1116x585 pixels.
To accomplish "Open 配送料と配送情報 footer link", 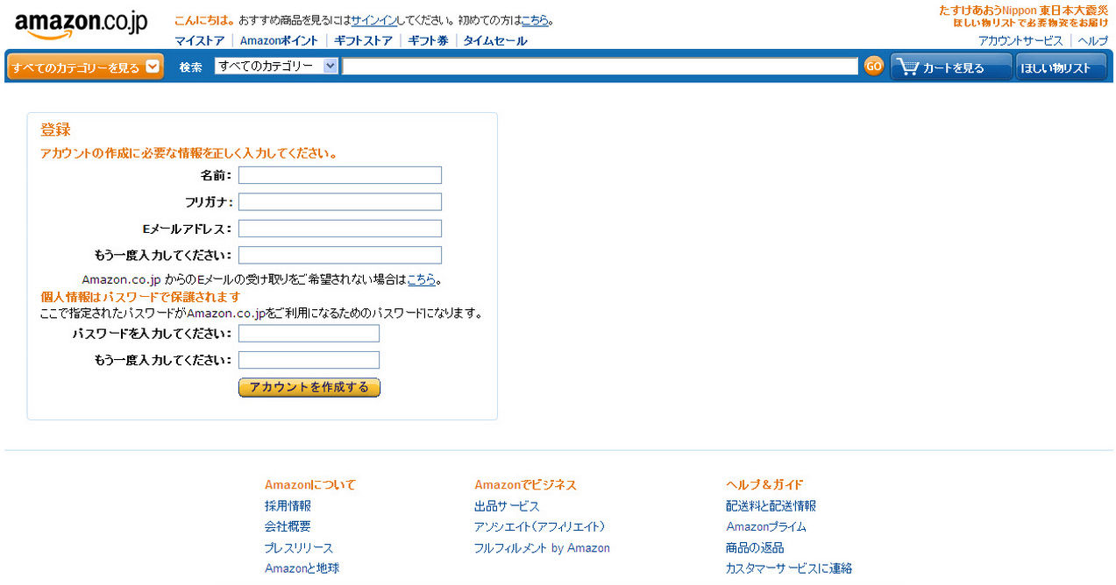I will point(771,505).
